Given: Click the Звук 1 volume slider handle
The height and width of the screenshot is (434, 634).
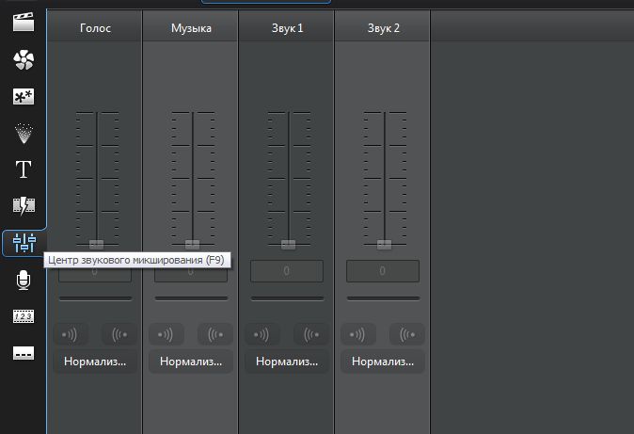Looking at the screenshot, I should click(x=288, y=244).
